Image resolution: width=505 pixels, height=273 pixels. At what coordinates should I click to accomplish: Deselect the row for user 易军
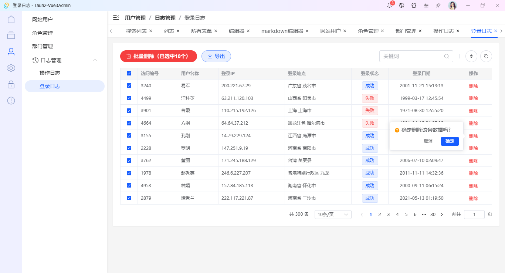(129, 85)
